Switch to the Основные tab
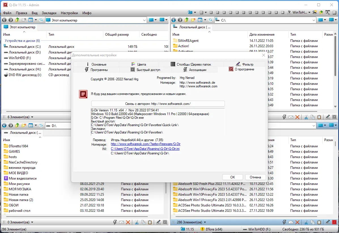 [96, 64]
